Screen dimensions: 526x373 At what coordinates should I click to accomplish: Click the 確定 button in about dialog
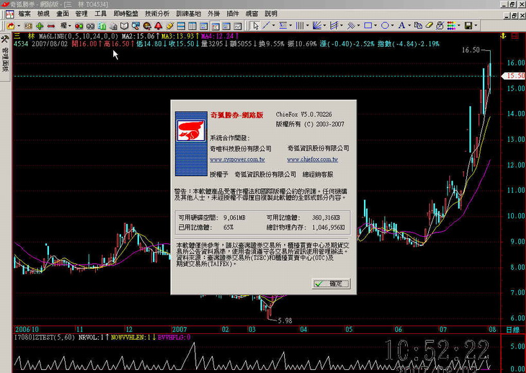click(331, 284)
